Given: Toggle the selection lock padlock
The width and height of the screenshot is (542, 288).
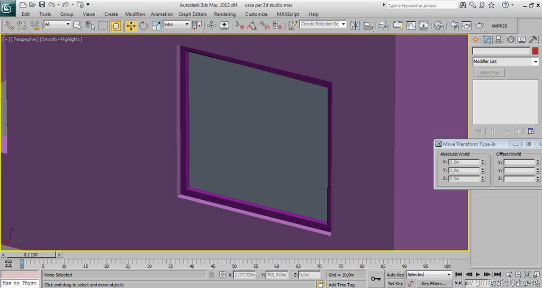Looking at the screenshot, I should coord(212,275).
